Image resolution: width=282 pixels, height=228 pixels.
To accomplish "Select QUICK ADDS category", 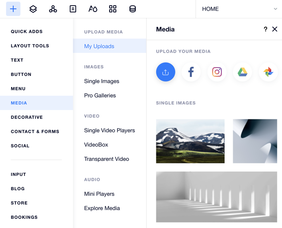I will tap(27, 31).
